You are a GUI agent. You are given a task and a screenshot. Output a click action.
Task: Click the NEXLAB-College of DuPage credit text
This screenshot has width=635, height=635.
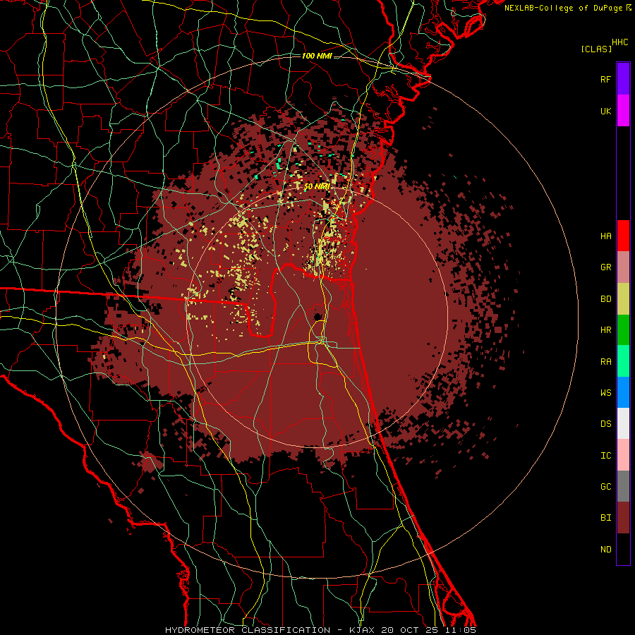tap(563, 8)
